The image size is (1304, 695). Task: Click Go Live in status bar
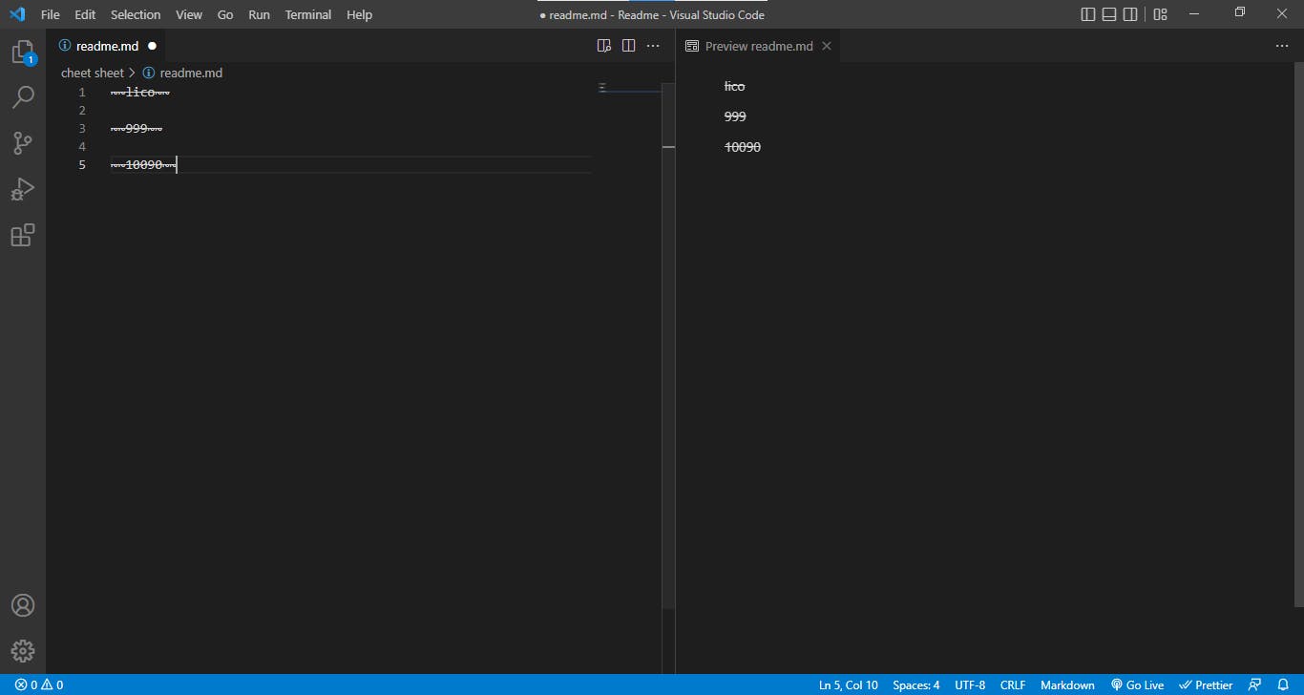pyautogui.click(x=1137, y=684)
